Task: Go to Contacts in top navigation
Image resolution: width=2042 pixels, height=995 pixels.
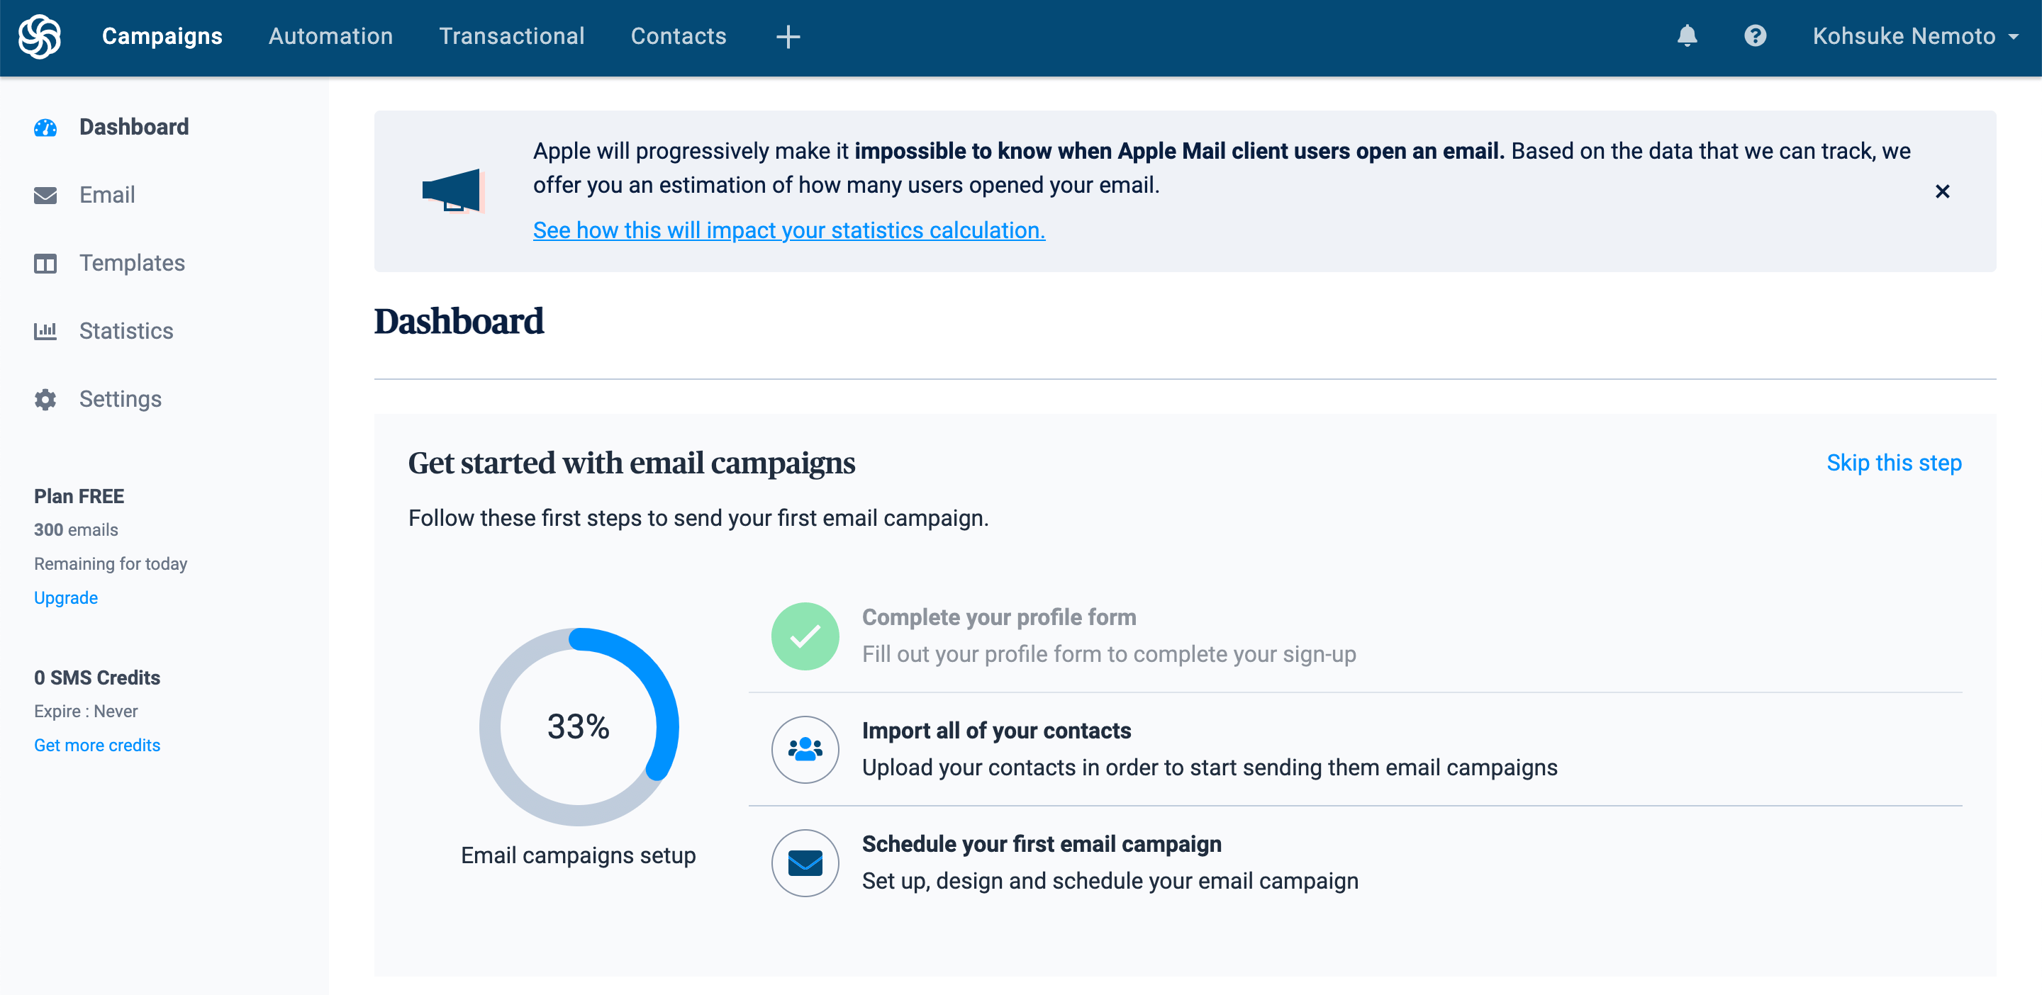Action: coord(678,36)
